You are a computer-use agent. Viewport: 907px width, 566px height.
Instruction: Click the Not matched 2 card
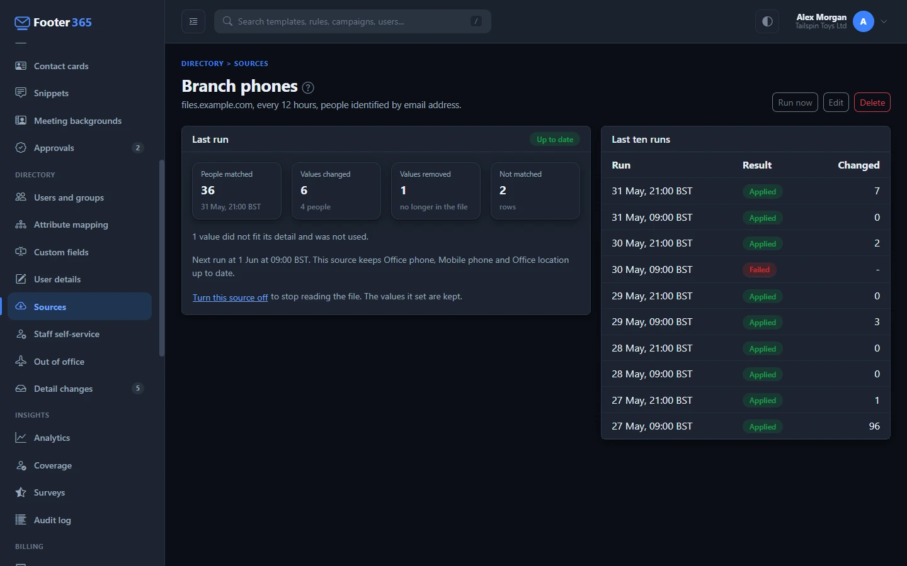535,191
